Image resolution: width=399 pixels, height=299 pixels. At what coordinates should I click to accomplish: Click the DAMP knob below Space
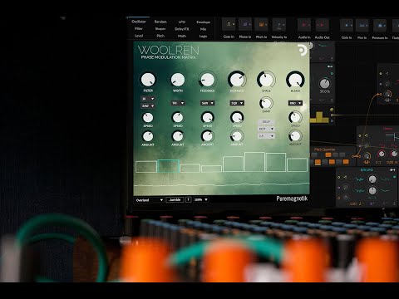coord(266,103)
